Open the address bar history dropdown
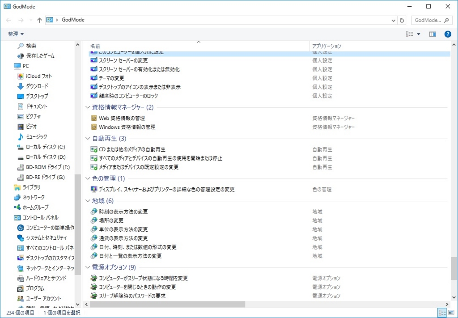 (x=394, y=21)
